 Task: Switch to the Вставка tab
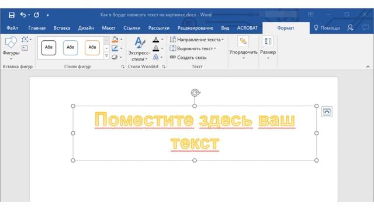[x=62, y=28]
